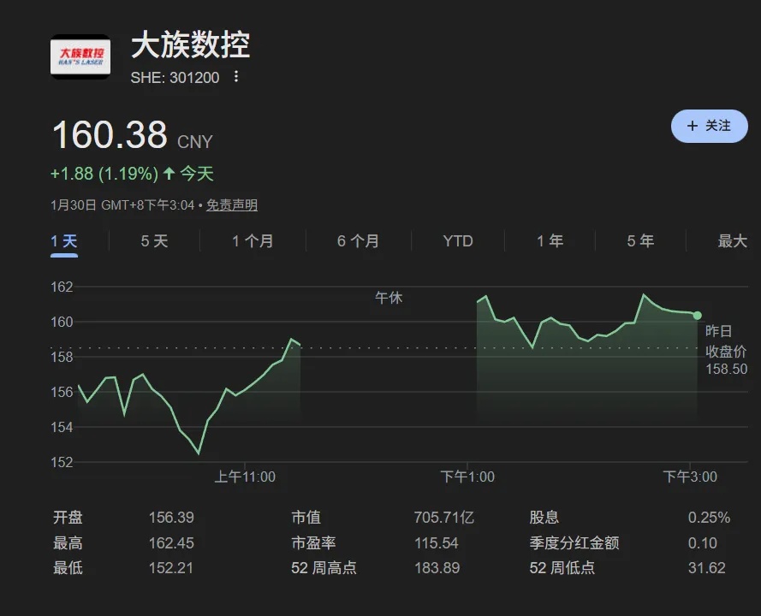Viewport: 761px width, 616px height.
Task: Open the 免责声明 disclaimer link
Action: coord(232,205)
